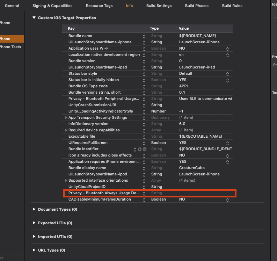Add a row using plus icon beside Bundle identifier
The image size is (277, 261).
pyautogui.click(x=140, y=149)
